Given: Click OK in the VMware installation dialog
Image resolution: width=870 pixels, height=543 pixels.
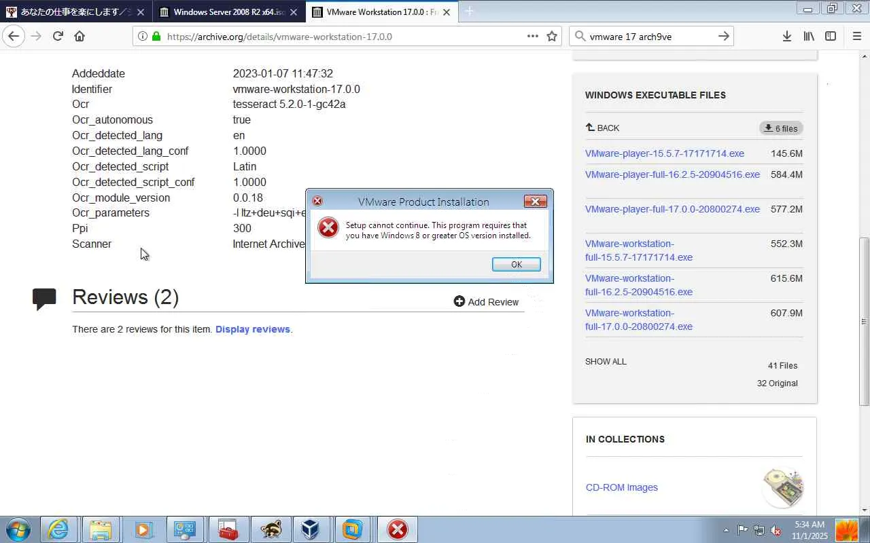Looking at the screenshot, I should pos(517,264).
